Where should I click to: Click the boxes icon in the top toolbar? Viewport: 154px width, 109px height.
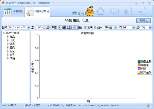point(114,11)
